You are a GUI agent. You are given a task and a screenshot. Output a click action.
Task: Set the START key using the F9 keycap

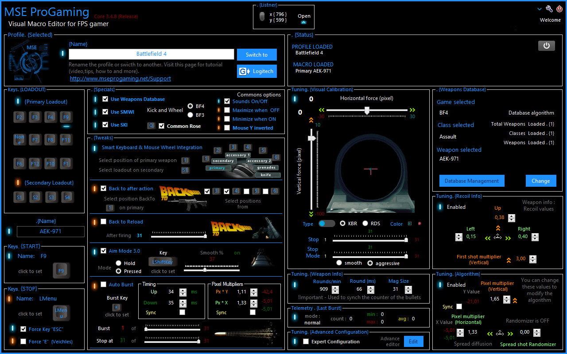tap(61, 271)
